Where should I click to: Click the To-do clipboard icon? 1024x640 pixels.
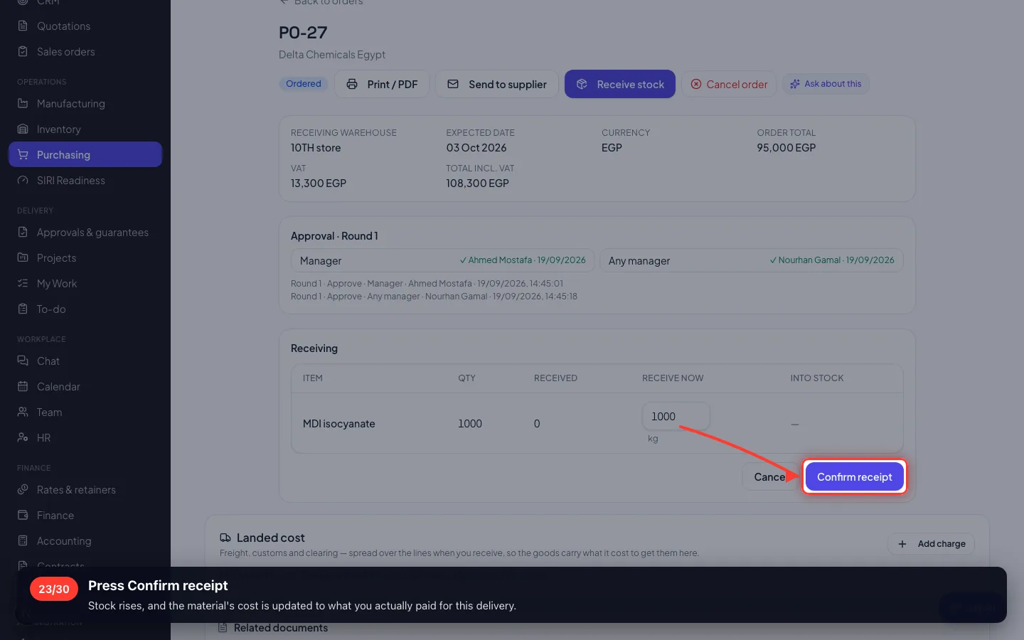(23, 309)
